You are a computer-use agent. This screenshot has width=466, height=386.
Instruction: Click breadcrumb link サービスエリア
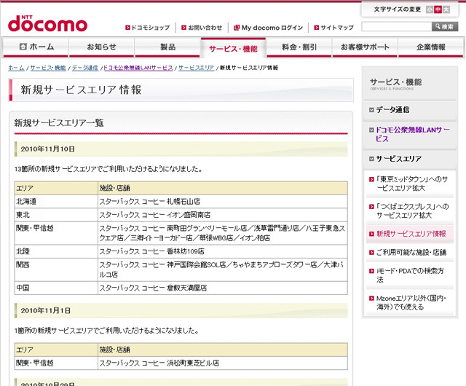tap(196, 68)
